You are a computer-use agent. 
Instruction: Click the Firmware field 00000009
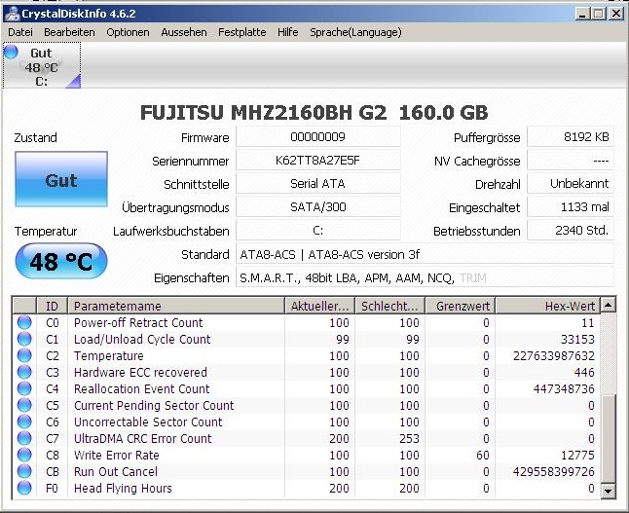pos(317,137)
